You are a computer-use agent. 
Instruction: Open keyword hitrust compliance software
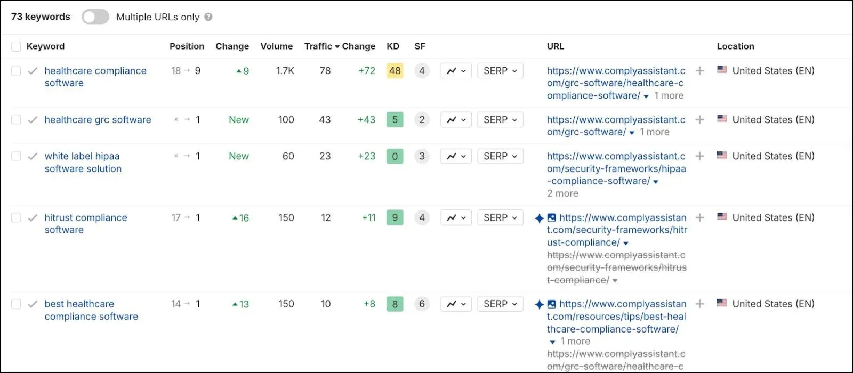click(86, 224)
